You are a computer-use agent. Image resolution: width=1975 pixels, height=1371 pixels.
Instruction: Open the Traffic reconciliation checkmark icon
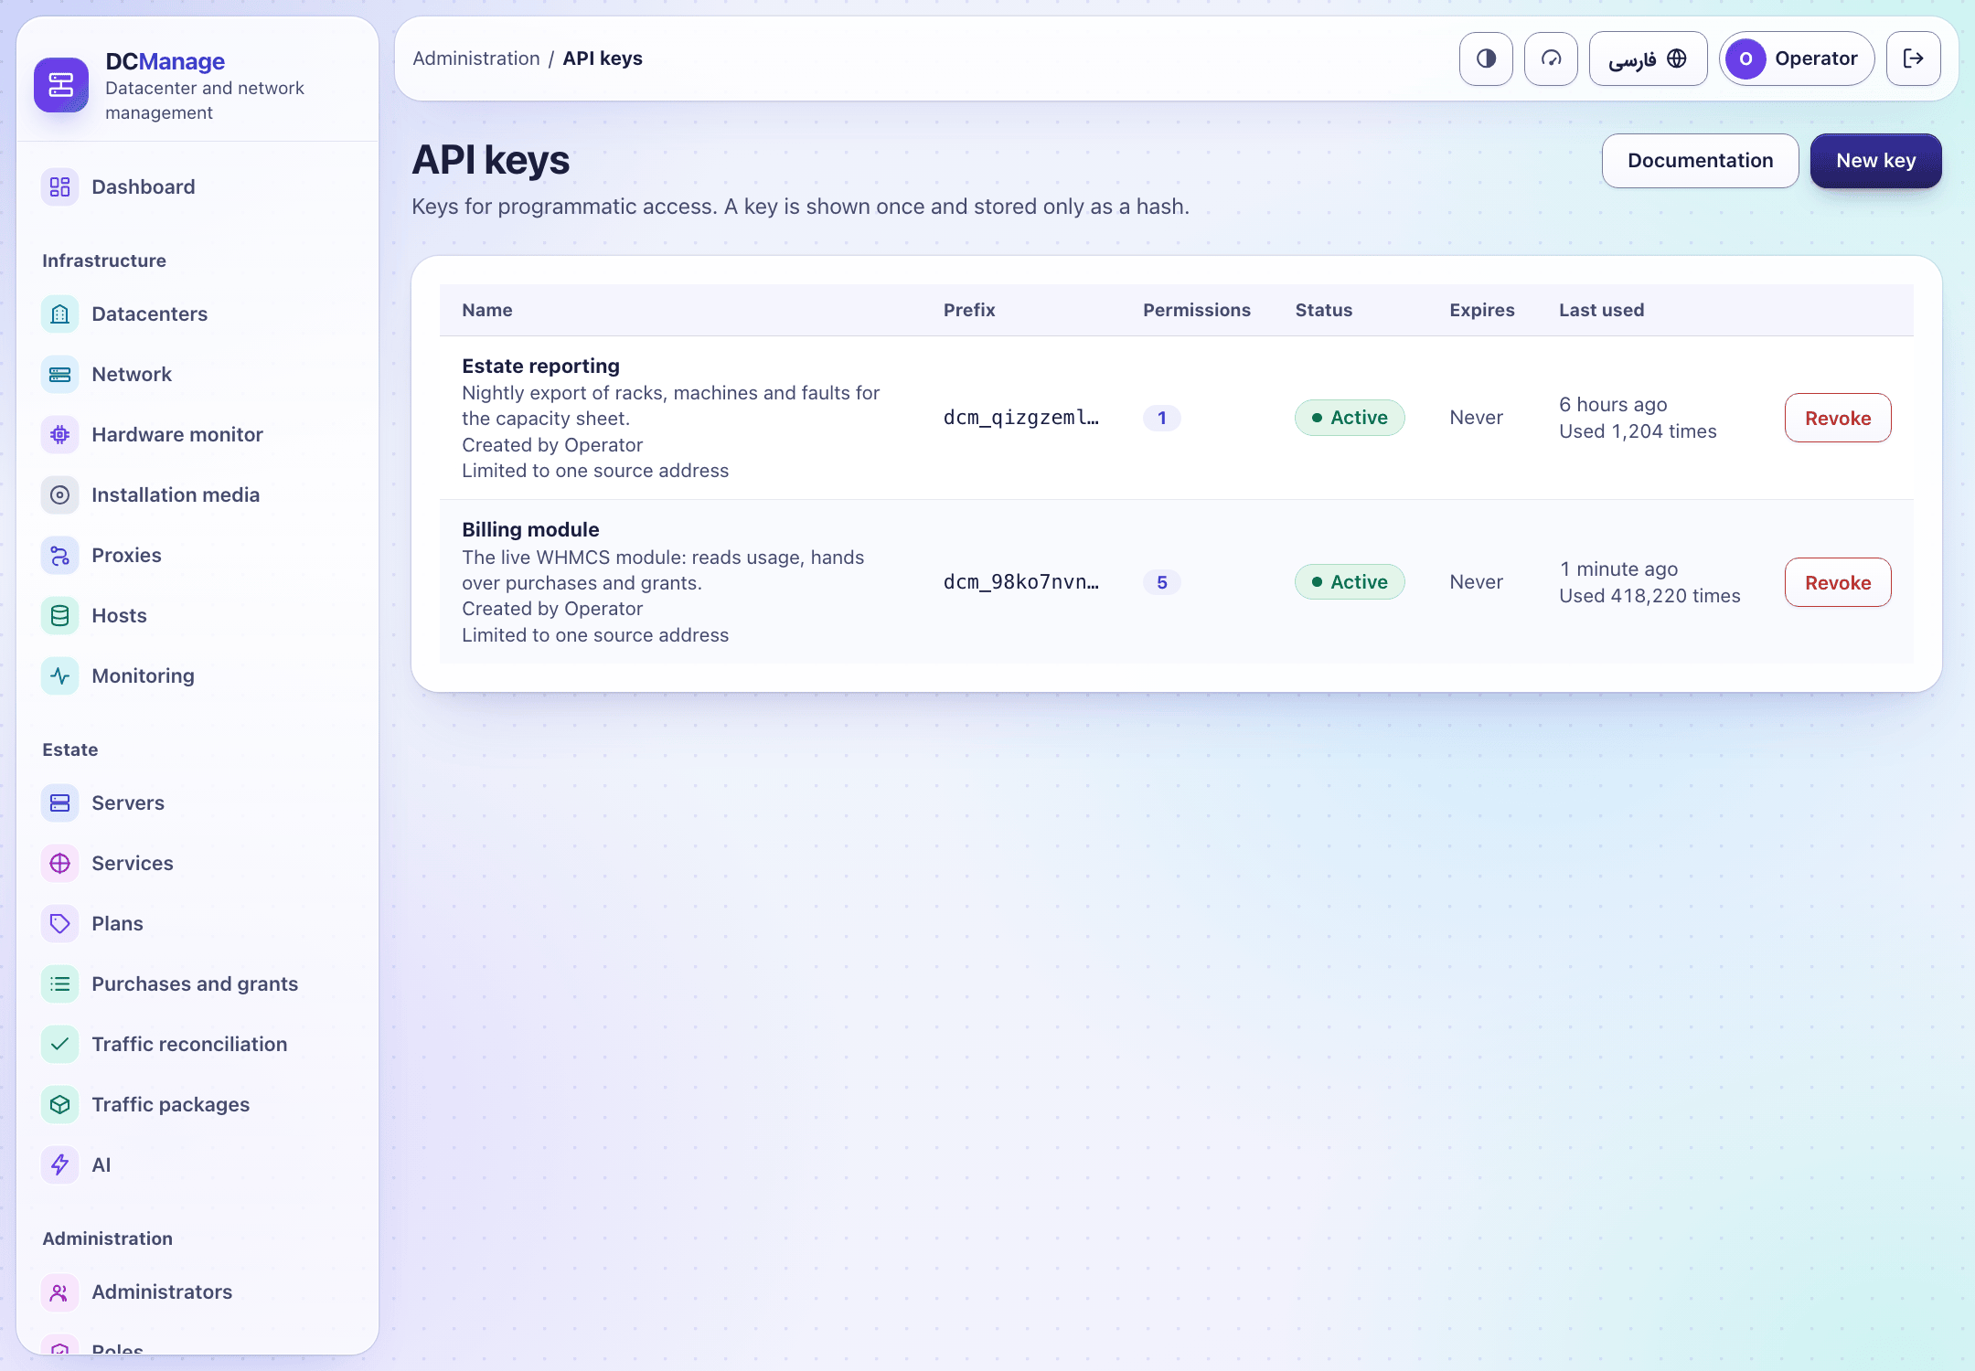click(60, 1045)
